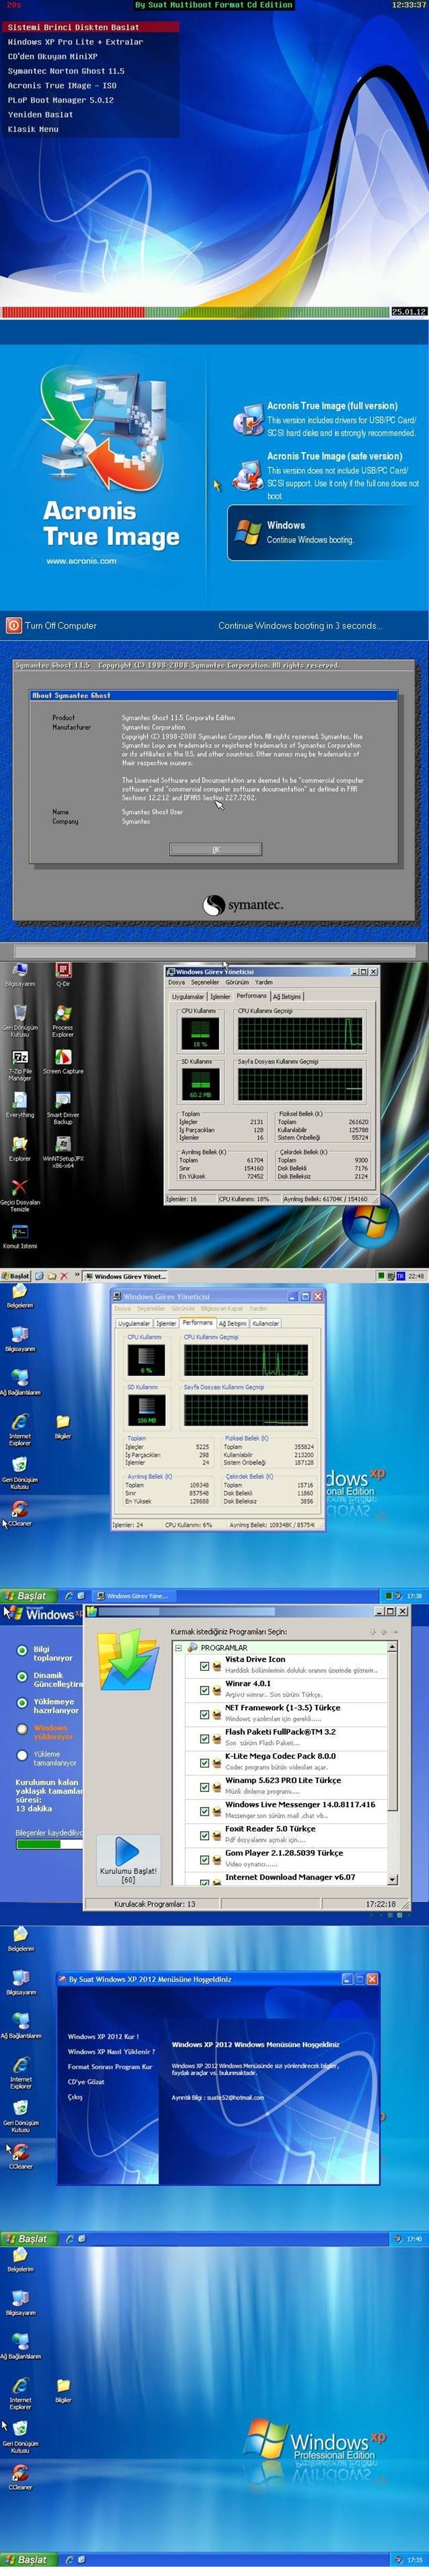Image resolution: width=429 pixels, height=2567 pixels.
Task: Open Seçenekler menu in MiniXP Task Manager
Action: click(205, 982)
